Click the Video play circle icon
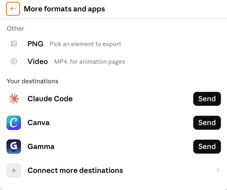227x190 pixels. (14, 61)
